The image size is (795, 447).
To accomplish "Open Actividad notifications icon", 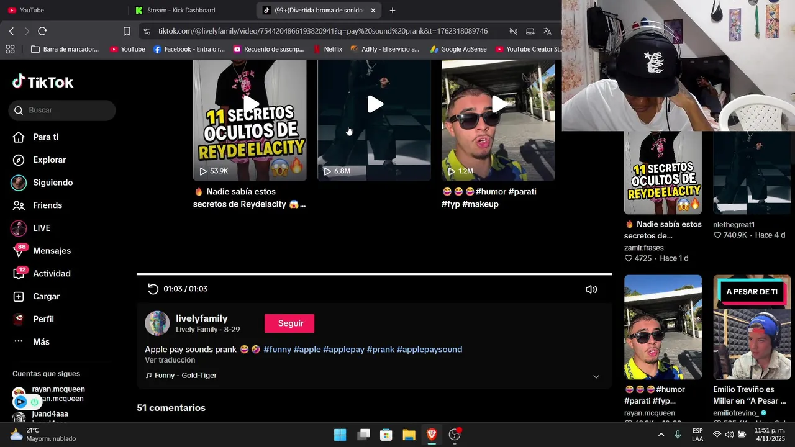I will pos(19,274).
